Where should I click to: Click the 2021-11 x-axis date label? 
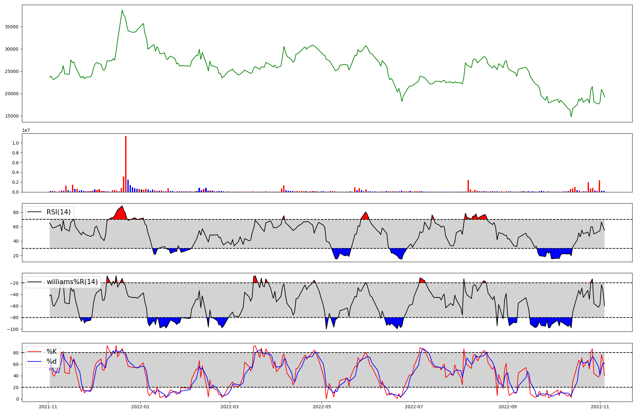point(48,407)
